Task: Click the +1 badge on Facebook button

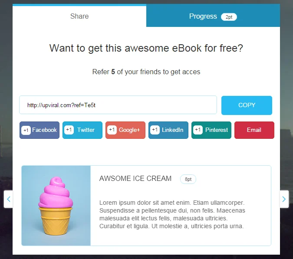Action: tap(26, 130)
